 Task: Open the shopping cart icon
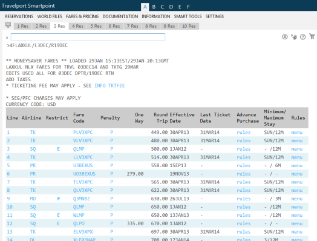[x=312, y=36]
